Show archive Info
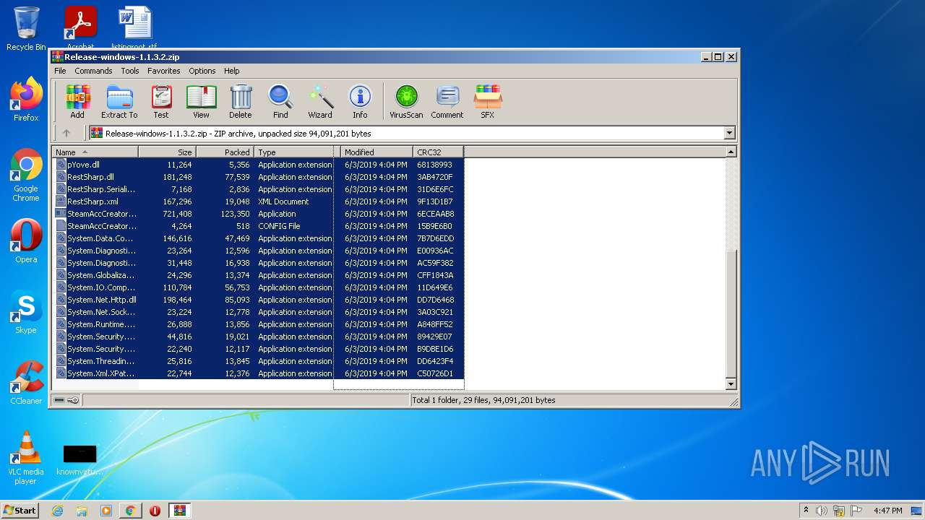 tap(360, 102)
